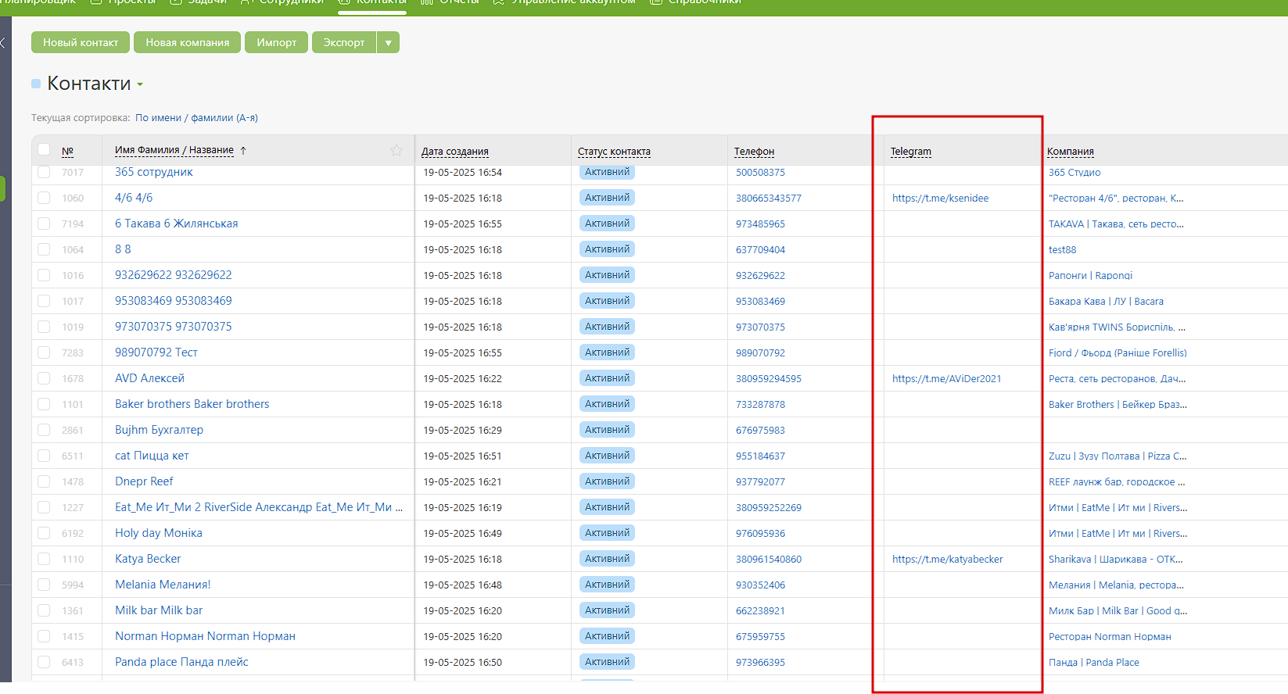Viewport: 1288px width, 694px height.
Task: Select the checkbox for contact 8 8
Action: 44,249
